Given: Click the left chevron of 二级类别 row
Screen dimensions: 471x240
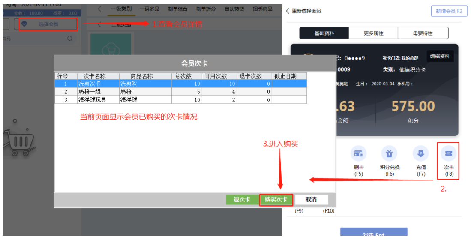Looking at the screenshot, I should pos(100,24).
